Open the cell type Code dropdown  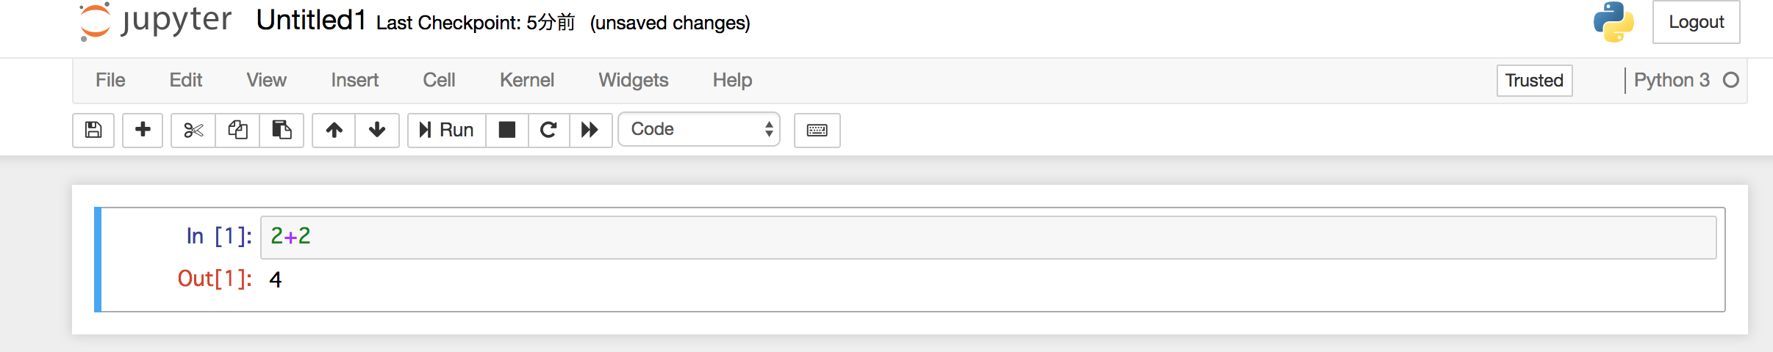tap(699, 129)
